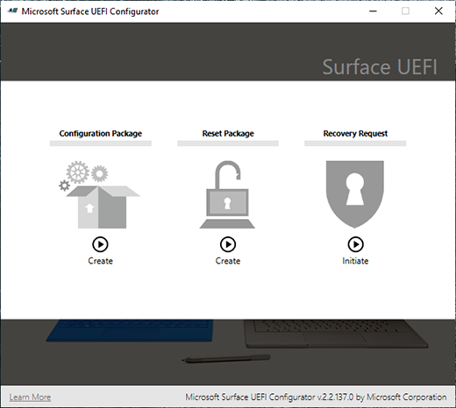Click the Surface UEFI banner title

(380, 67)
